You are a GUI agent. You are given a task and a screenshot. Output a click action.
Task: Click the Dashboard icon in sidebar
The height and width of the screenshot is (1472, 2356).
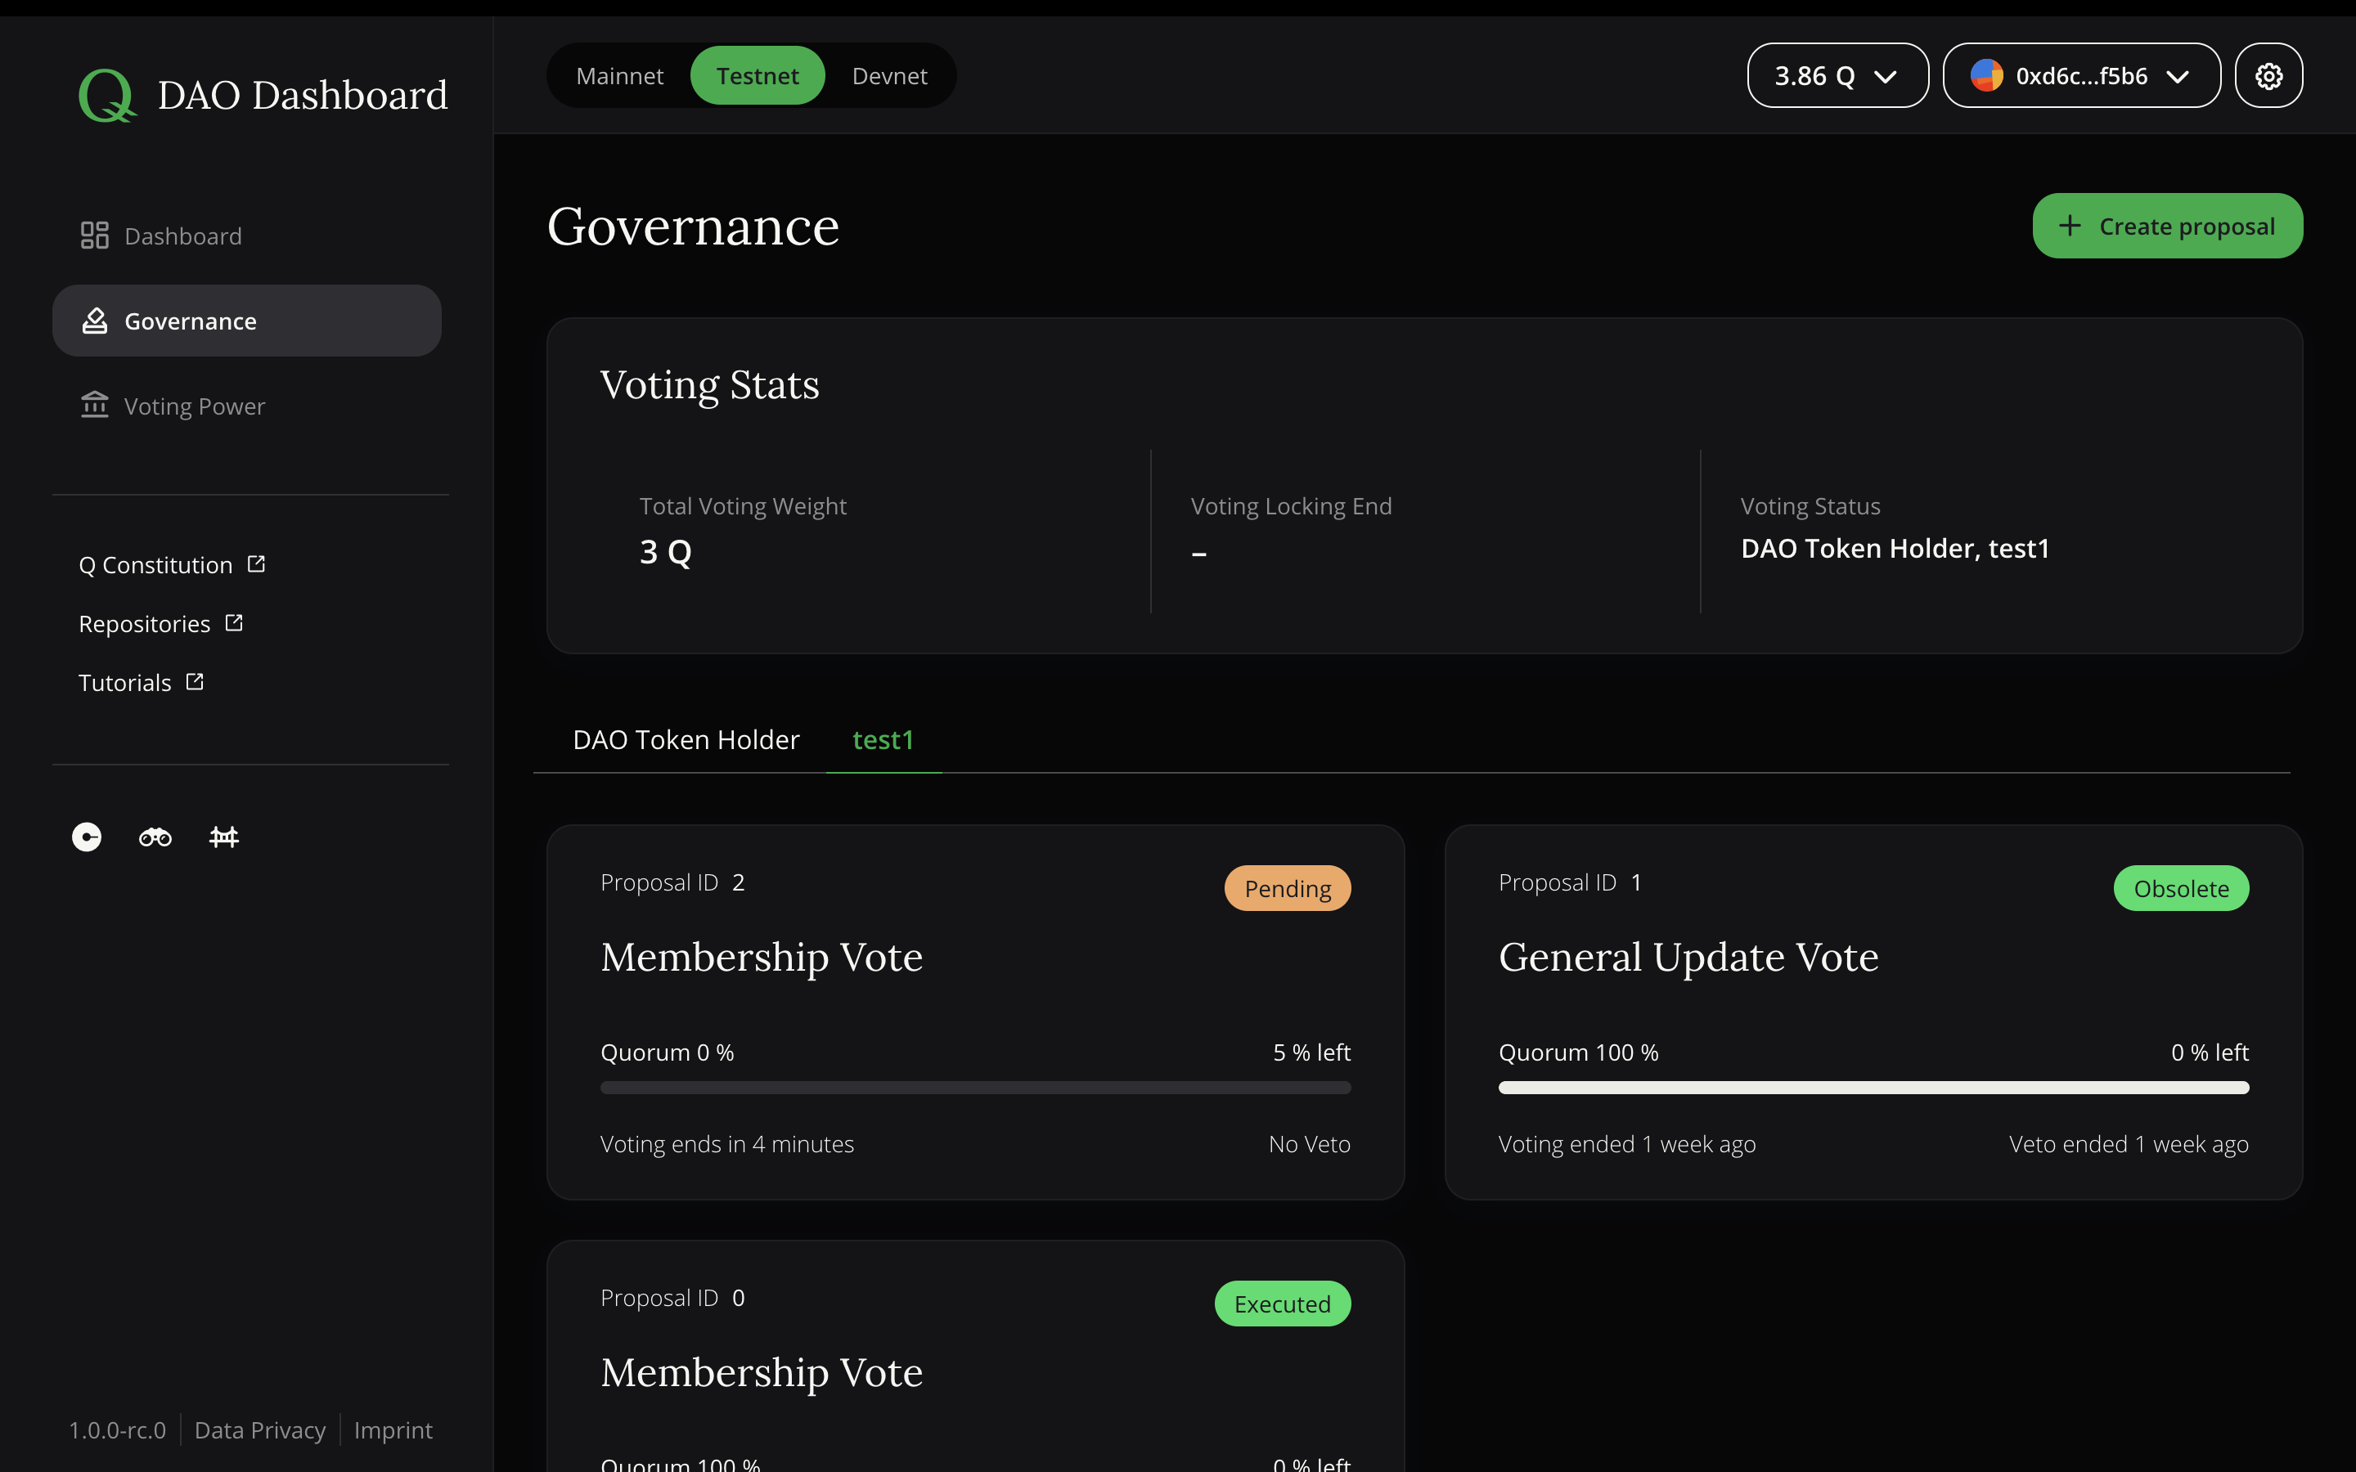pyautogui.click(x=93, y=234)
